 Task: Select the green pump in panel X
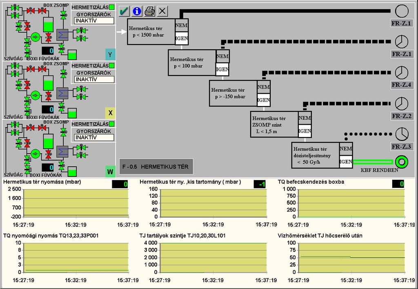[35, 95]
